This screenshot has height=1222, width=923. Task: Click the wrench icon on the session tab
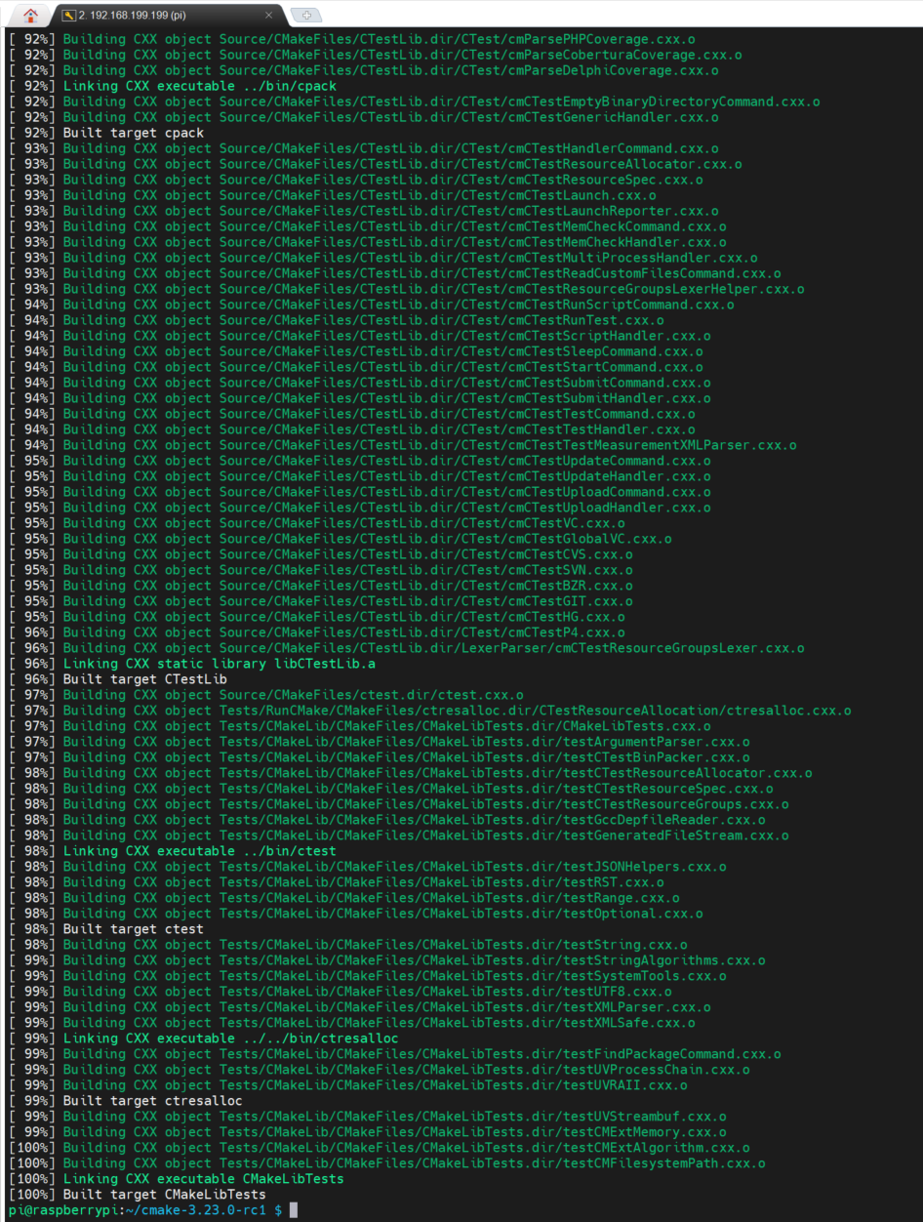pyautogui.click(x=67, y=16)
